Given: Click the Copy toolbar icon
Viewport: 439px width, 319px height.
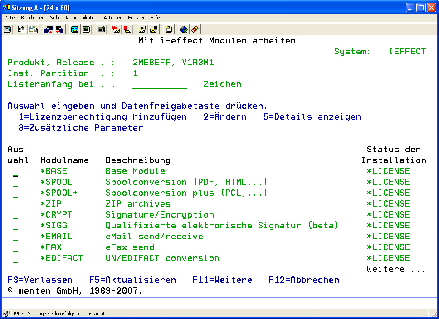Looking at the screenshot, I should [22, 29].
